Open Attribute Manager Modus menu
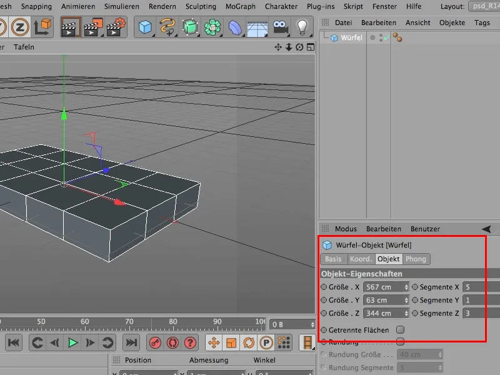 tap(346, 229)
